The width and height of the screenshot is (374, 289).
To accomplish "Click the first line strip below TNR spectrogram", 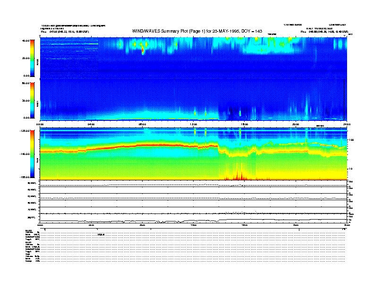I will tap(193, 183).
